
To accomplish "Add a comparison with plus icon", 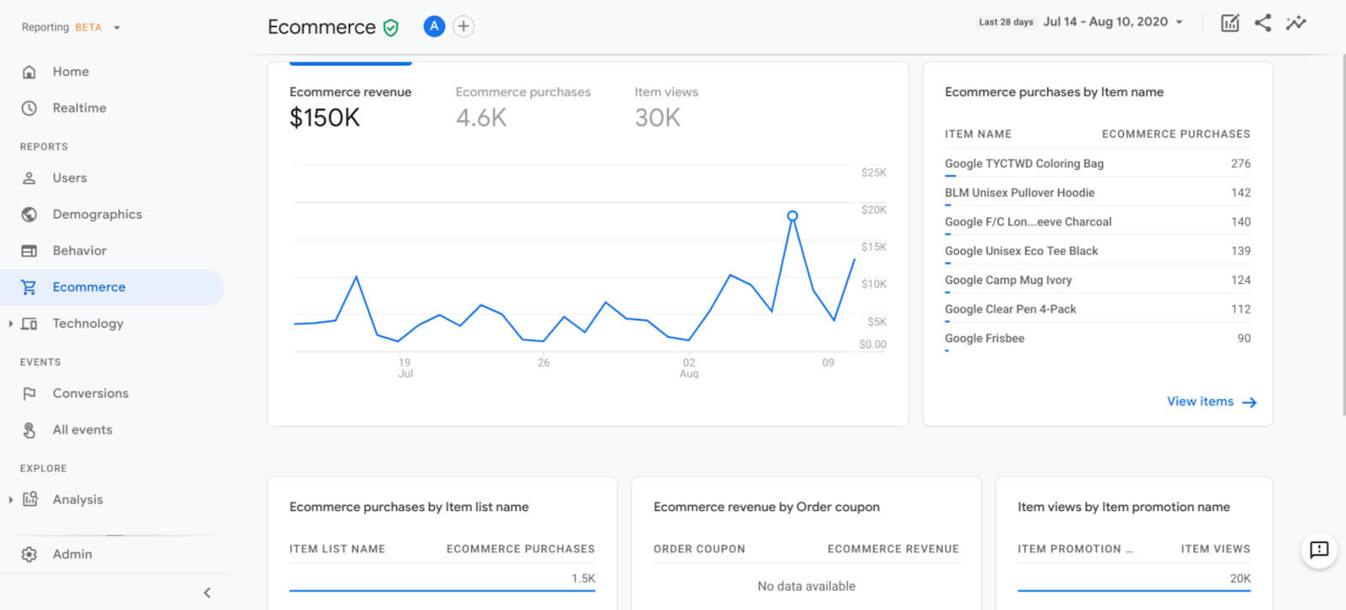I will [x=464, y=26].
